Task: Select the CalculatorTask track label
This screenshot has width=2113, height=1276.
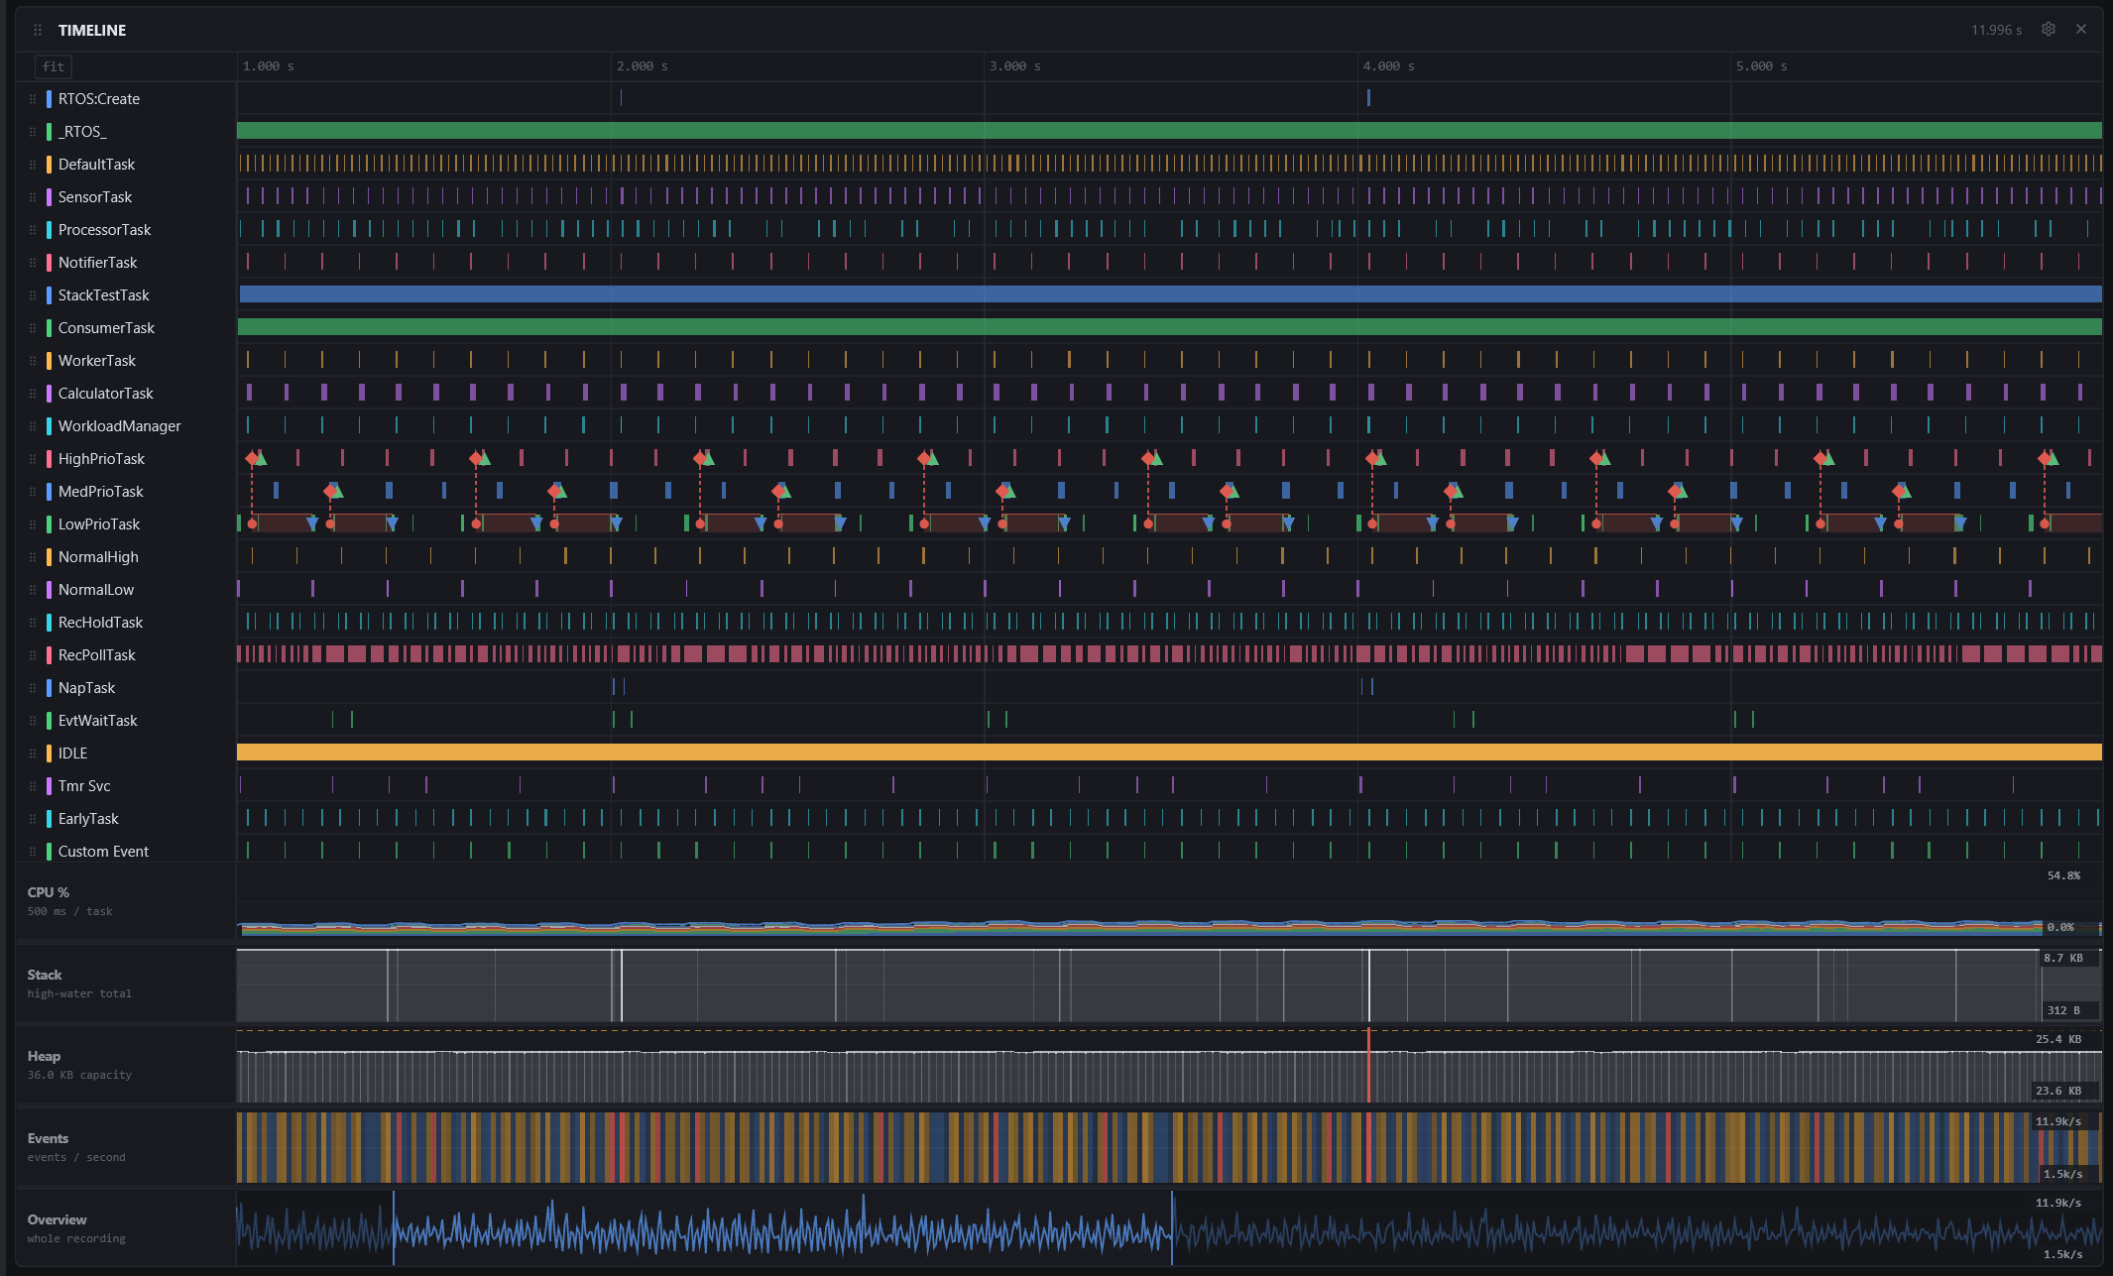Action: click(x=106, y=394)
